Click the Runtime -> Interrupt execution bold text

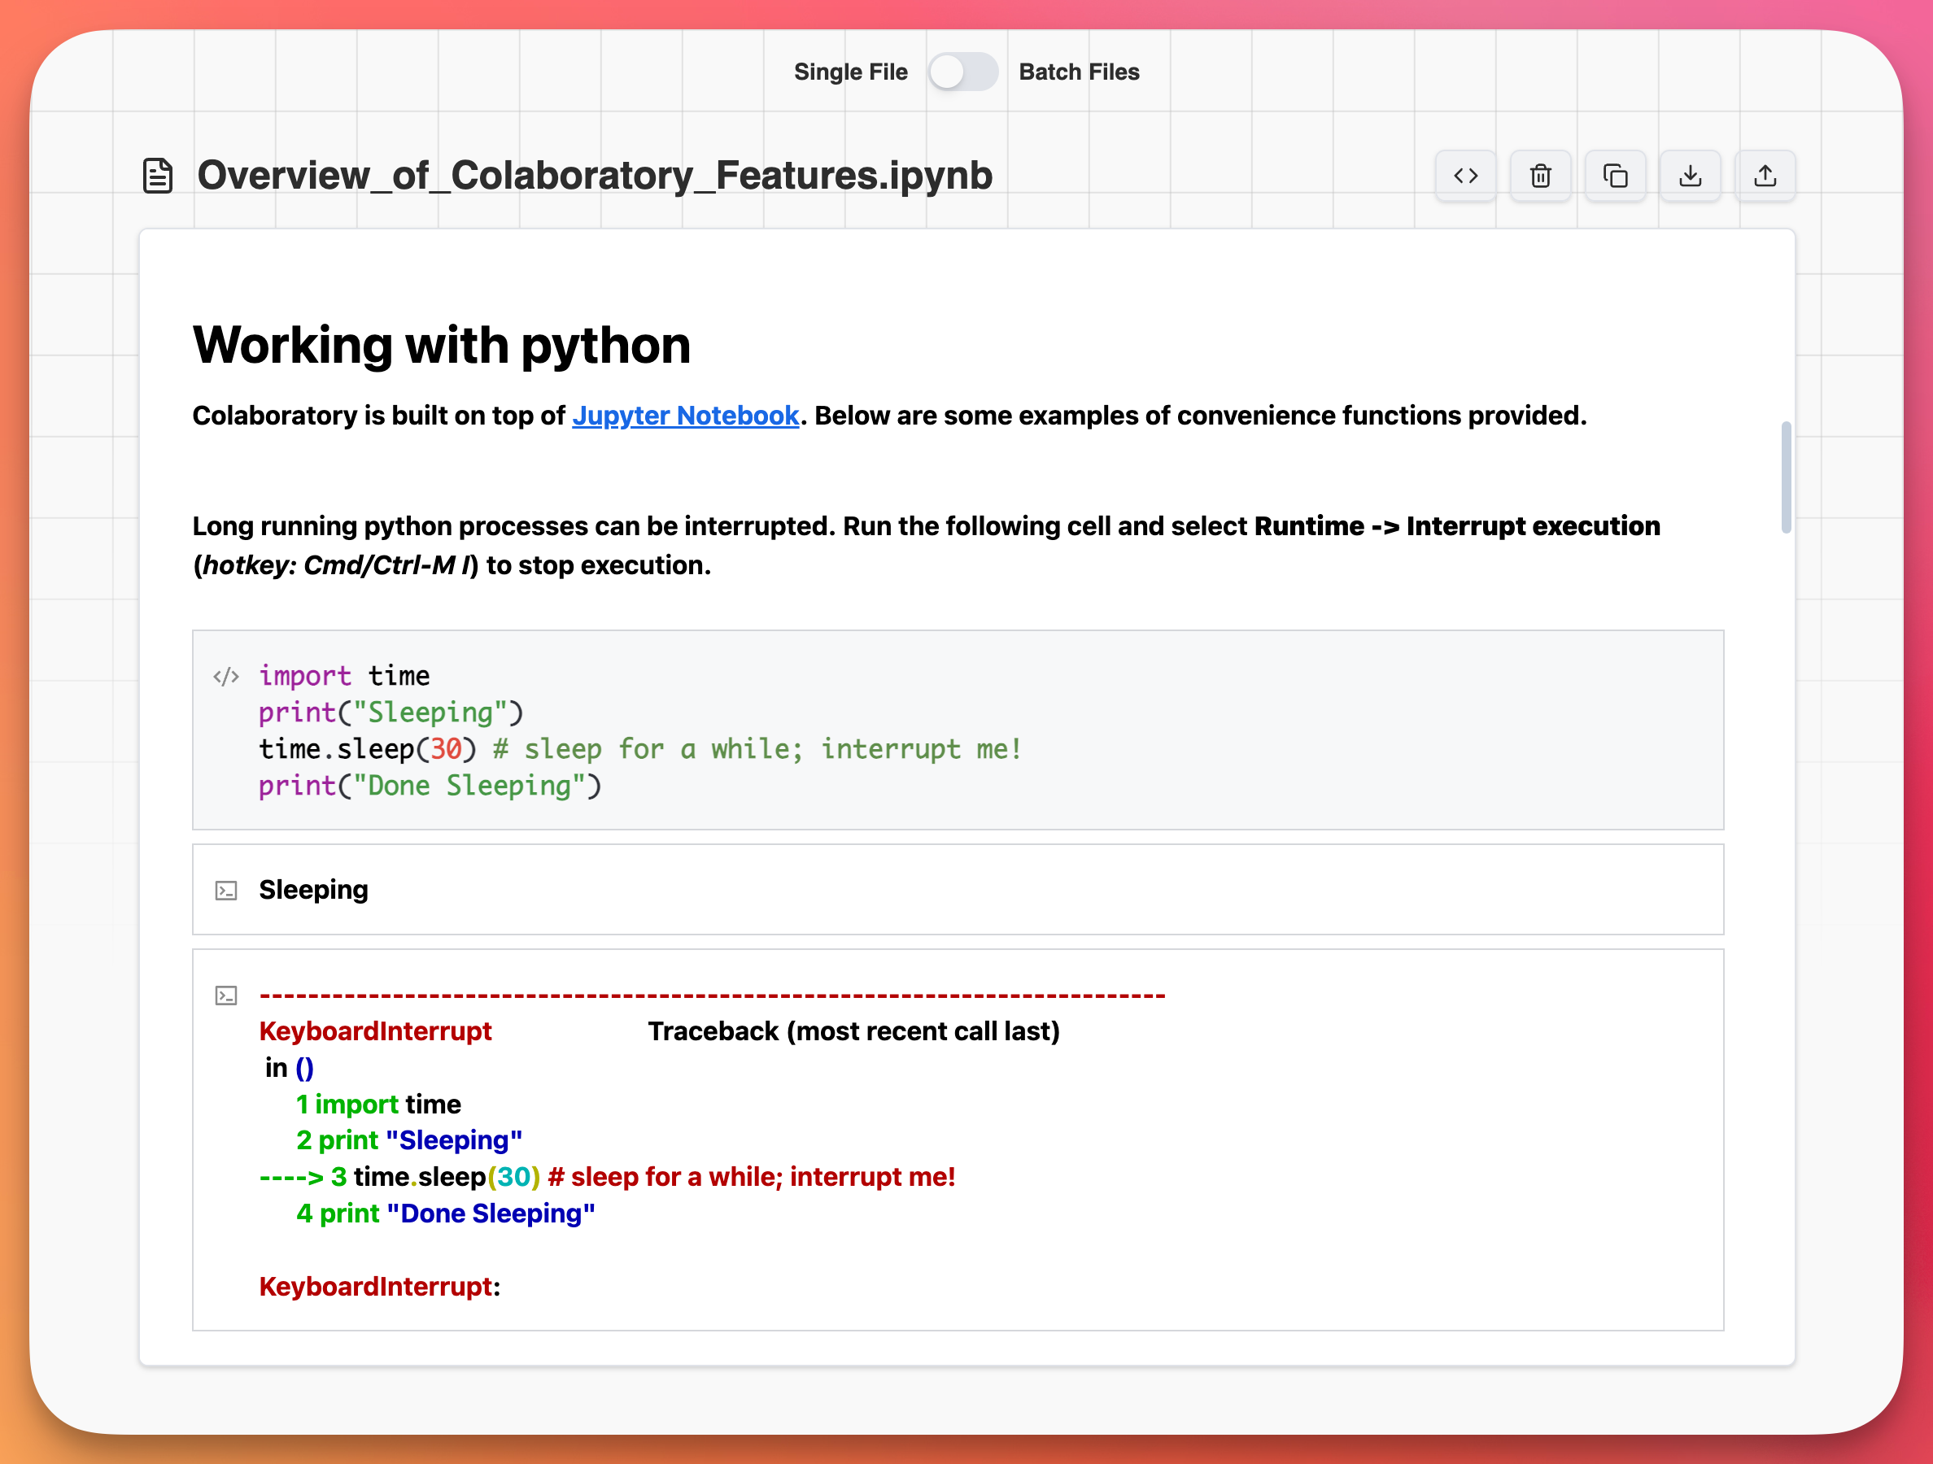point(1457,526)
